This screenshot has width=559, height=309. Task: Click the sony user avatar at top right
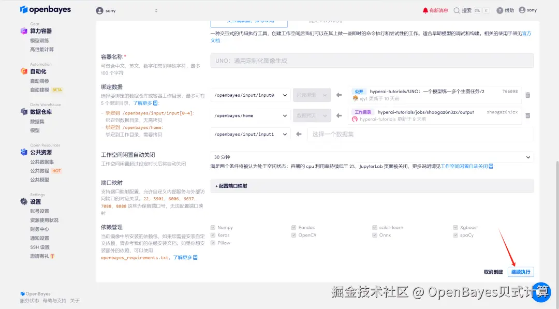point(522,10)
